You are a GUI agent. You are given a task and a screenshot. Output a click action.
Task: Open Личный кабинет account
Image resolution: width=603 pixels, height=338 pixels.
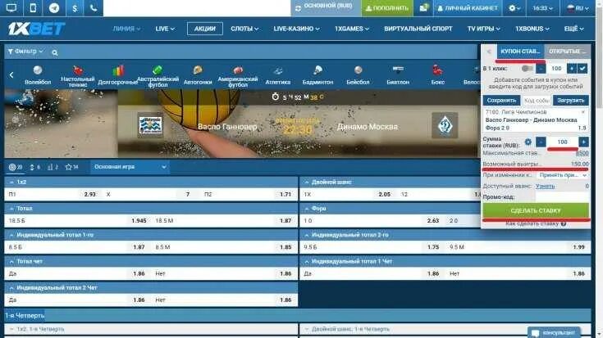468,7
